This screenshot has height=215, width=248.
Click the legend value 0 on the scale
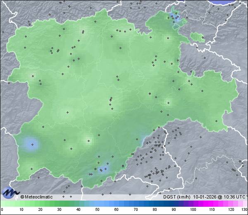coord(2,210)
